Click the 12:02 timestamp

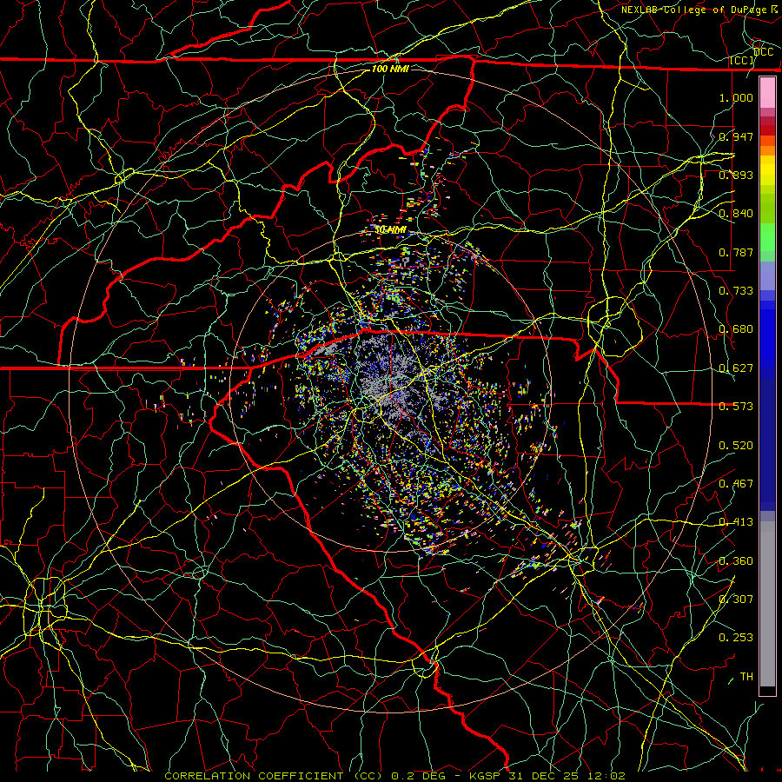[607, 776]
